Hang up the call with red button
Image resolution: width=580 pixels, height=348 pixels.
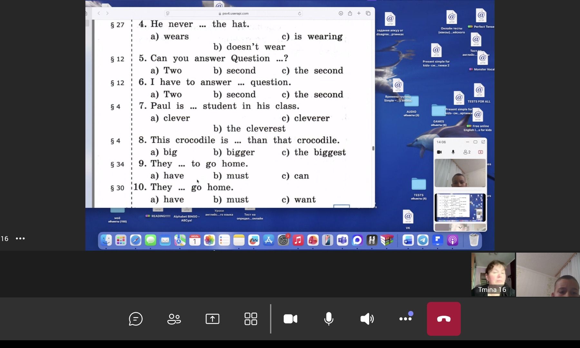pos(444,319)
